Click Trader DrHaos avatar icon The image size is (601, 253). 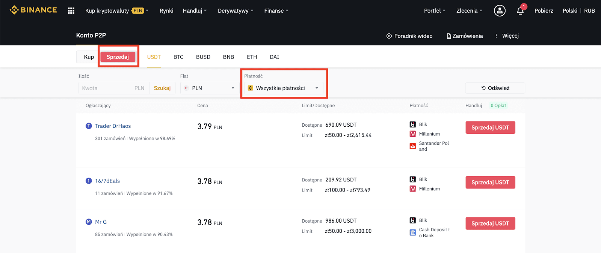[x=89, y=126]
